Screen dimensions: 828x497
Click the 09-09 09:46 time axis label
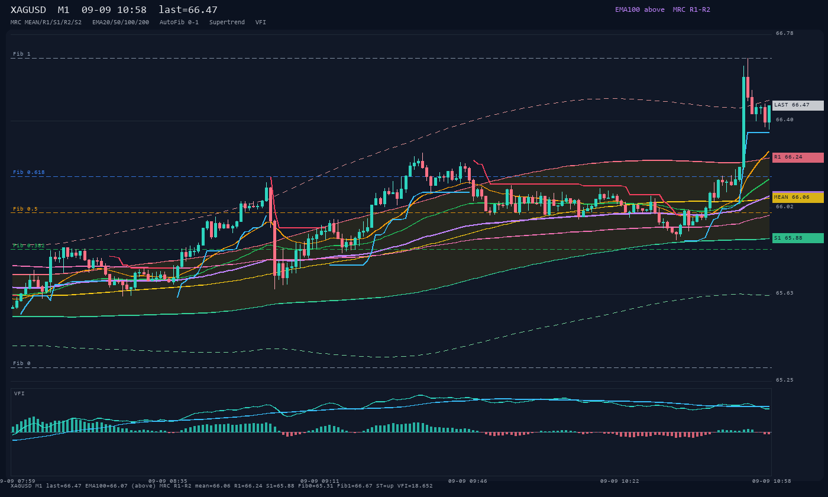[468, 481]
